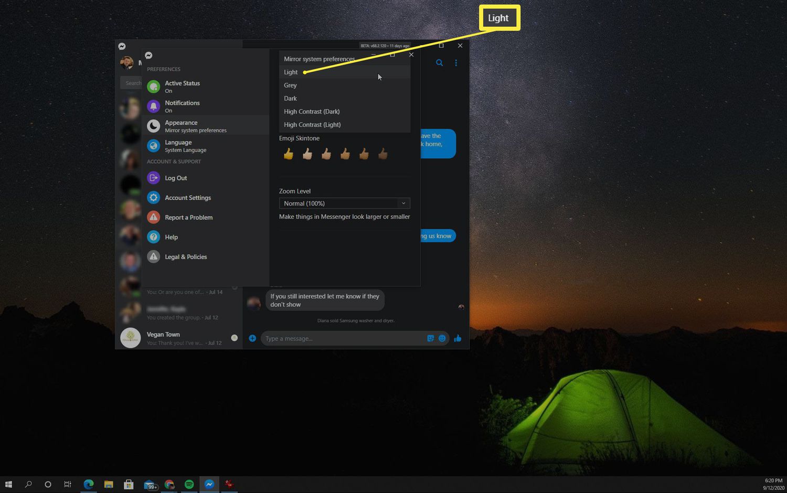Pick Mirror system preferences option
787x493 pixels.
point(345,59)
